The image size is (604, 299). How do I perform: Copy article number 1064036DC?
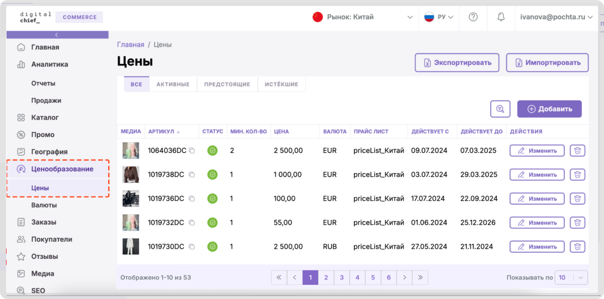(192, 151)
